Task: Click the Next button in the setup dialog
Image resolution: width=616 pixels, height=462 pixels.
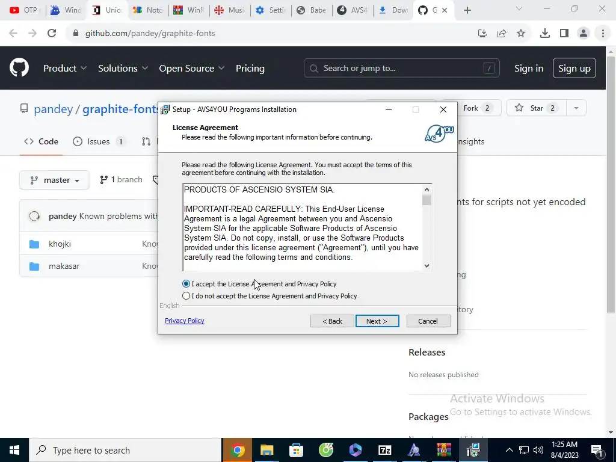Action: pyautogui.click(x=377, y=321)
